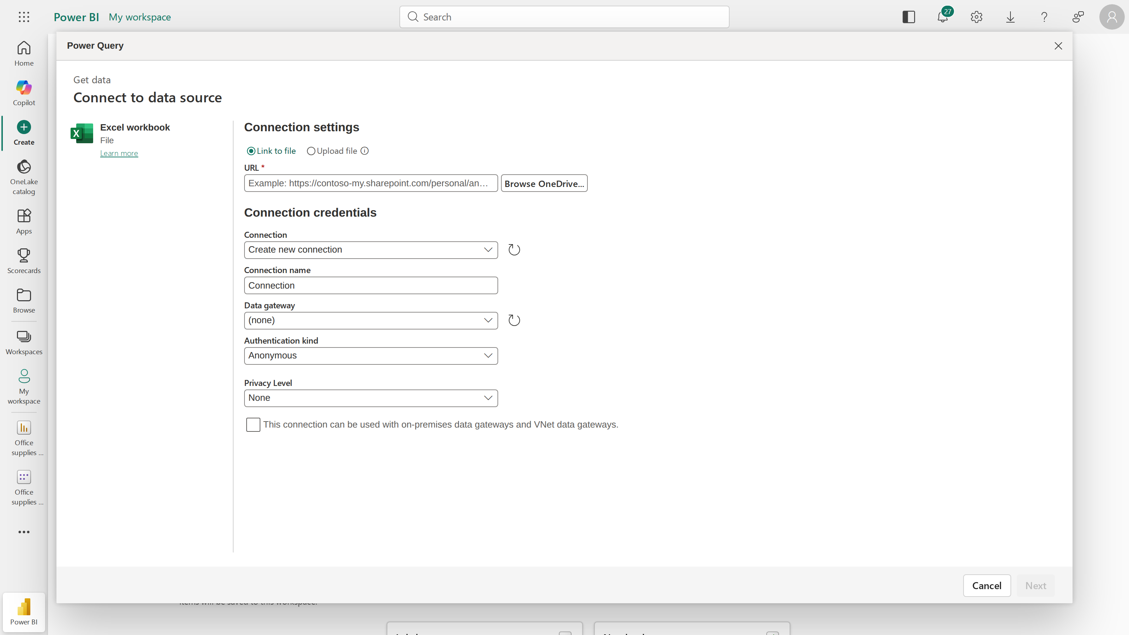The height and width of the screenshot is (635, 1129).
Task: Click into the URL input field
Action: 370,183
